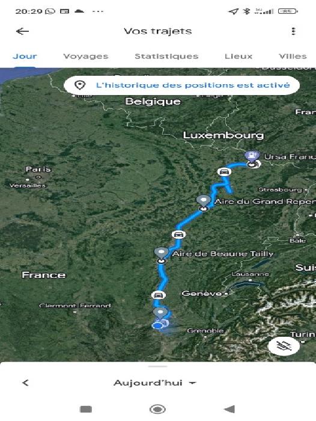Tap the blue current location dot
Image resolution: width=316 pixels, height=421 pixels.
coord(157,326)
